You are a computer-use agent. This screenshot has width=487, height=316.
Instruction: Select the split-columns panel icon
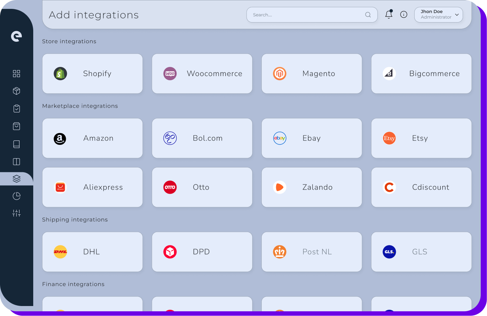[x=16, y=162]
